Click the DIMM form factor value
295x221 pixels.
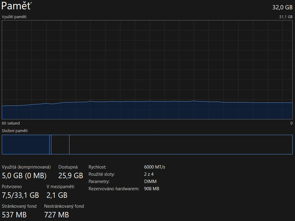(151, 182)
